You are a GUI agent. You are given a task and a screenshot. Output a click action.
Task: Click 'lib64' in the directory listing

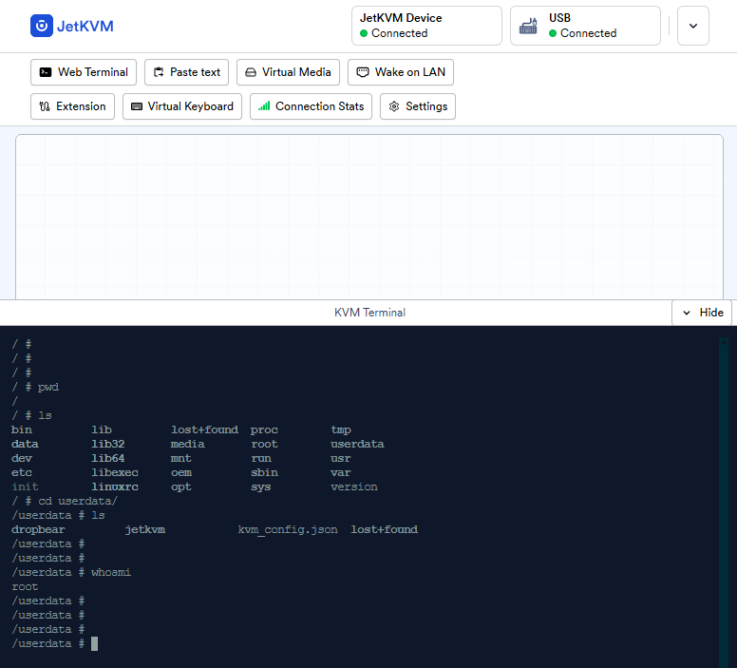[108, 458]
